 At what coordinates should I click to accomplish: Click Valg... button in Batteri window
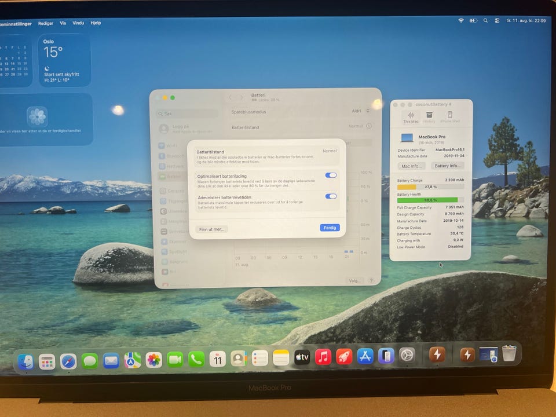point(354,280)
